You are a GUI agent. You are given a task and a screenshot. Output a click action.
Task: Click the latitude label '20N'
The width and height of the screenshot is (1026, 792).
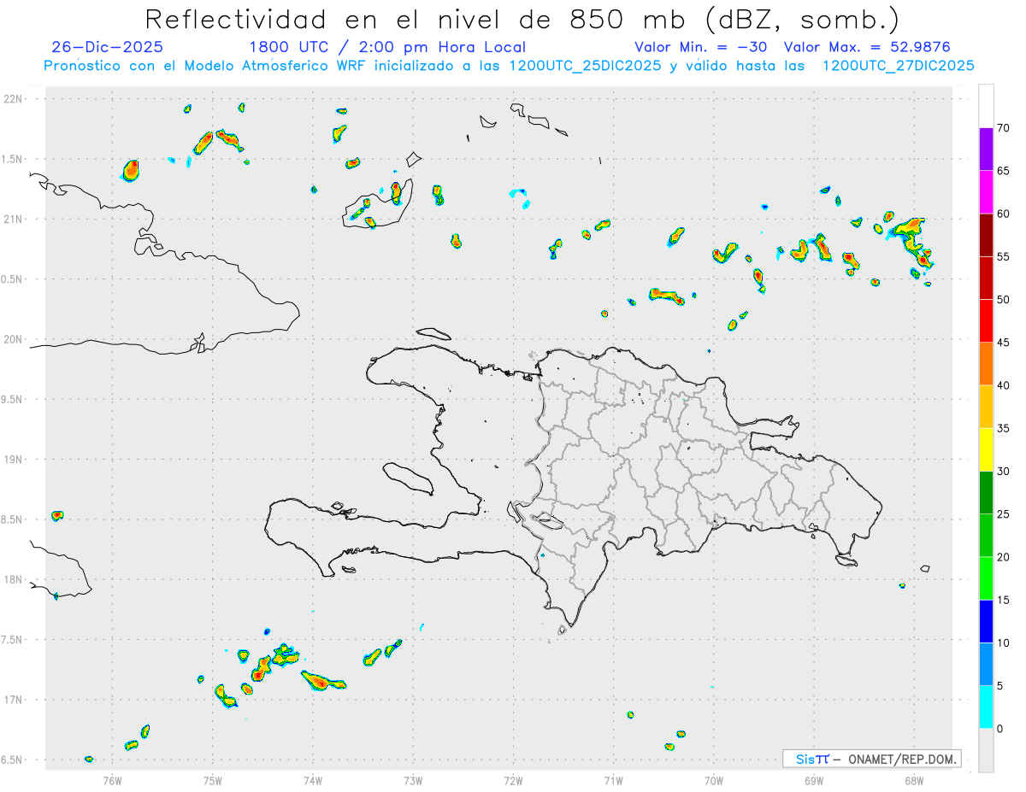tap(15, 340)
